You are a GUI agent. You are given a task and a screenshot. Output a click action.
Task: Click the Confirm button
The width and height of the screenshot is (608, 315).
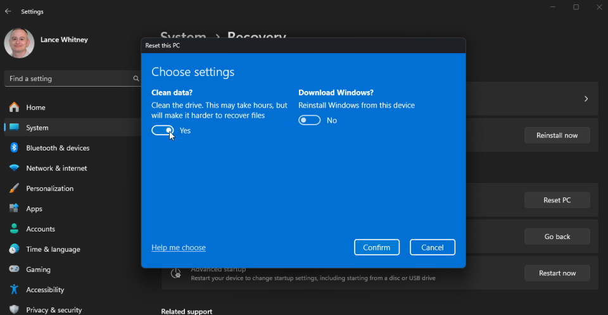[376, 247]
